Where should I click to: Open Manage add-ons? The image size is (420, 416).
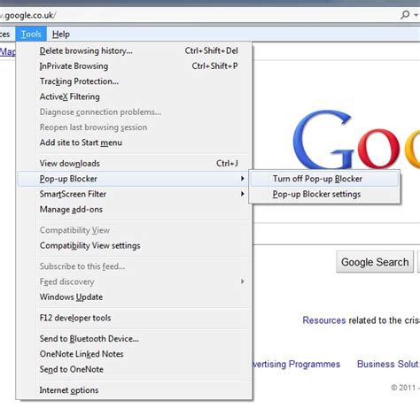[135, 210]
